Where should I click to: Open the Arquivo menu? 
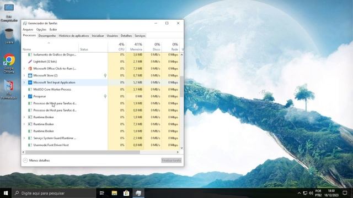[x=28, y=30]
